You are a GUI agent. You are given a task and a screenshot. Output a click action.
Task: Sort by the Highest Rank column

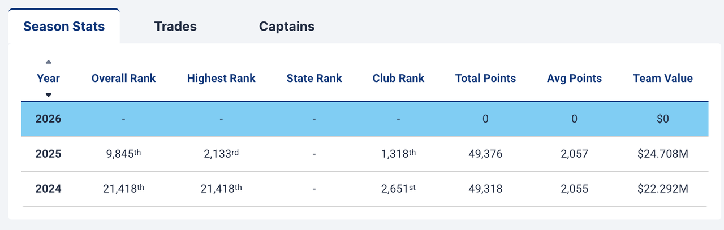click(221, 79)
